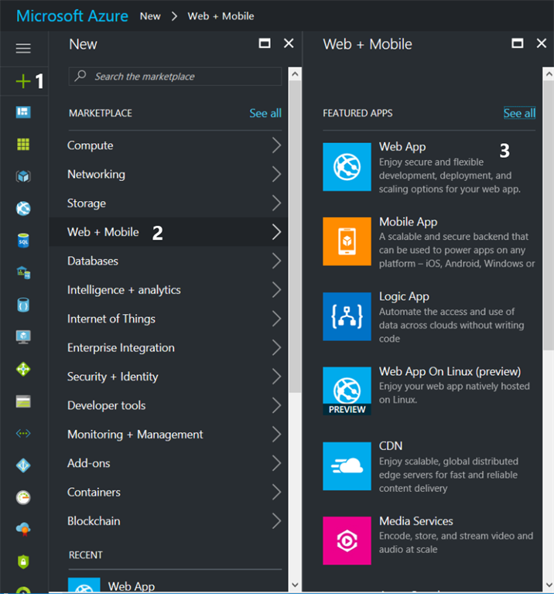The height and width of the screenshot is (594, 554).
Task: Open Load balancers green diamond icon
Action: pos(23,369)
